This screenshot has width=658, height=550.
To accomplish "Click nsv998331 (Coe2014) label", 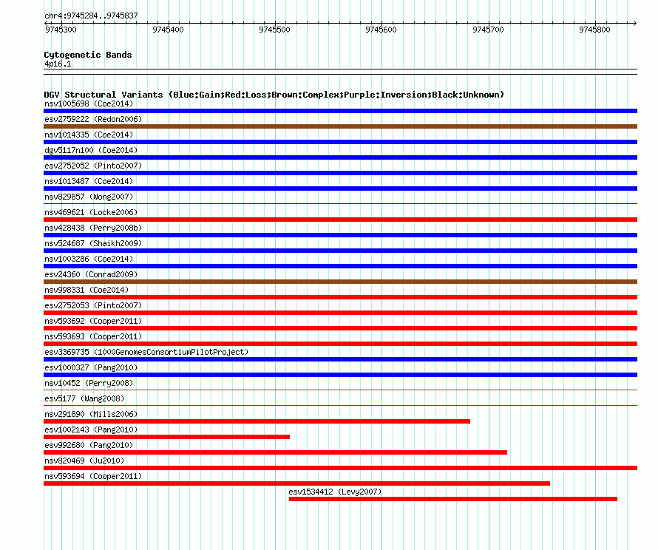I will pyautogui.click(x=87, y=290).
